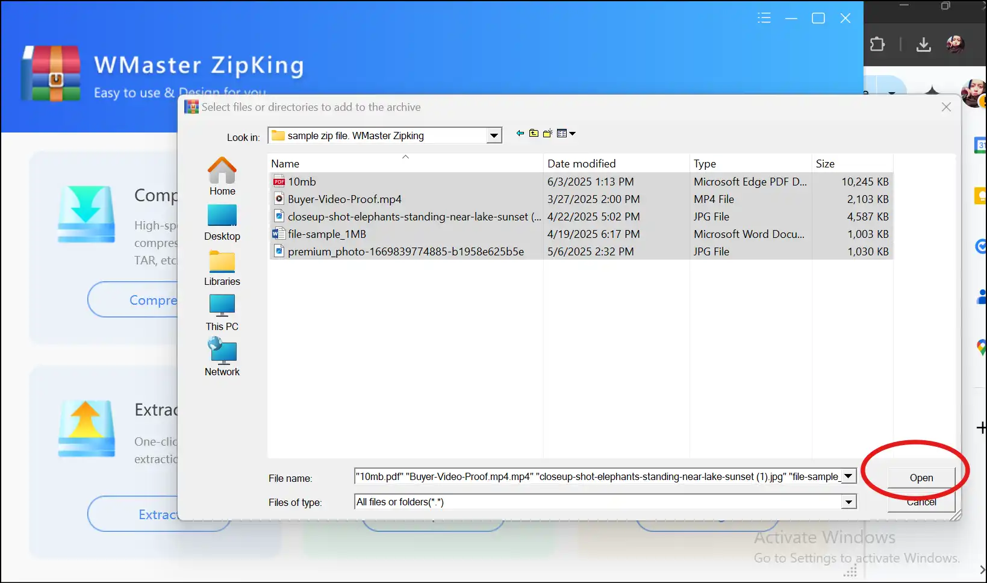Click the 10,245 KB size cell
987x583 pixels.
865,181
